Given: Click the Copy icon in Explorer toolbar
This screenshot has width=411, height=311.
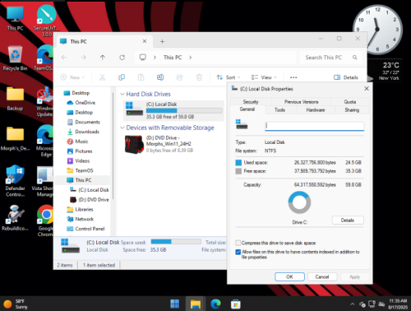Looking at the screenshot, I should [122, 77].
